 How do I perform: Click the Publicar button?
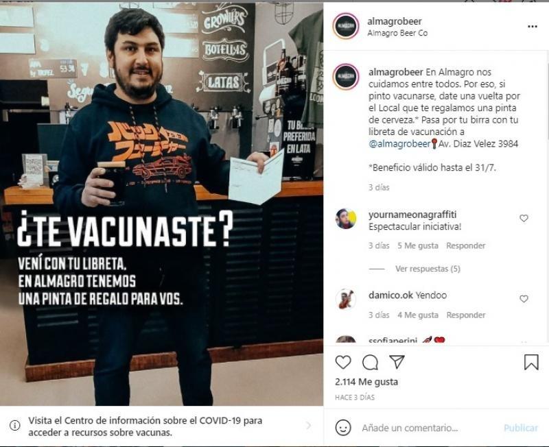[521, 428]
